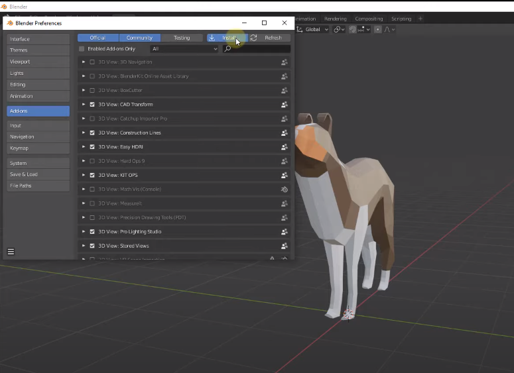Click the refresh arrows icon beside Refresh
Image resolution: width=514 pixels, height=373 pixels.
click(254, 38)
